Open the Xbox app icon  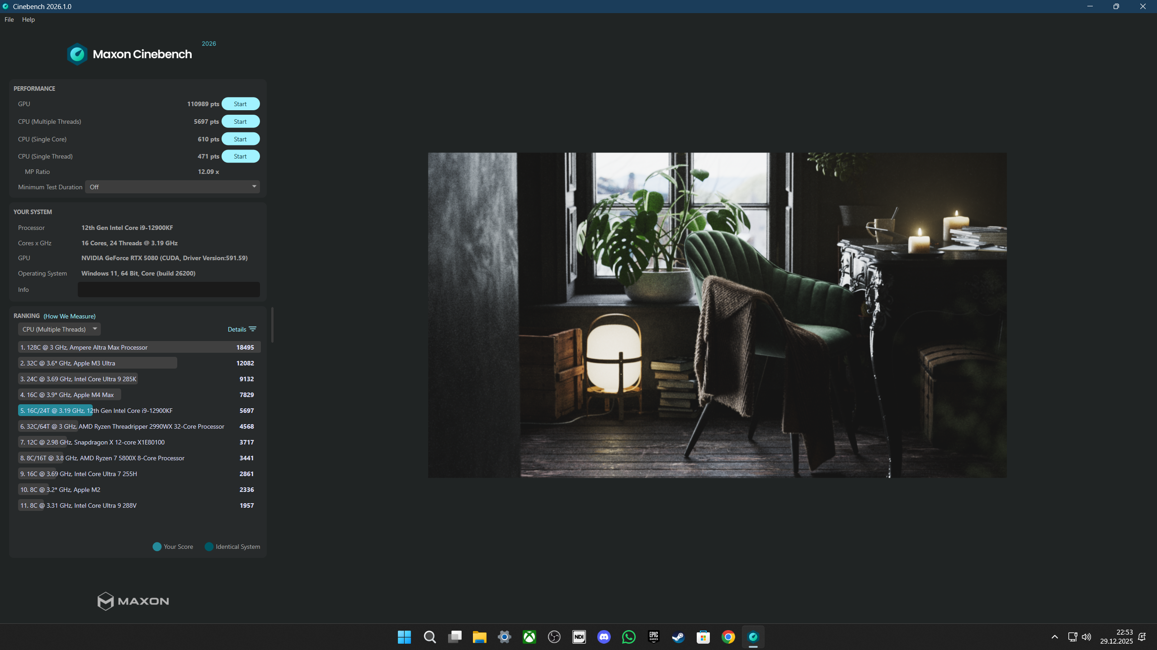(529, 637)
